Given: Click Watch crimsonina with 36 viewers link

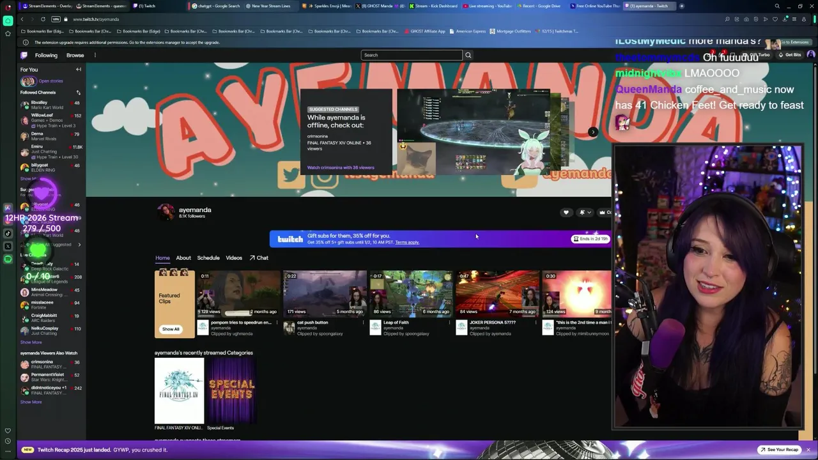Looking at the screenshot, I should point(341,167).
